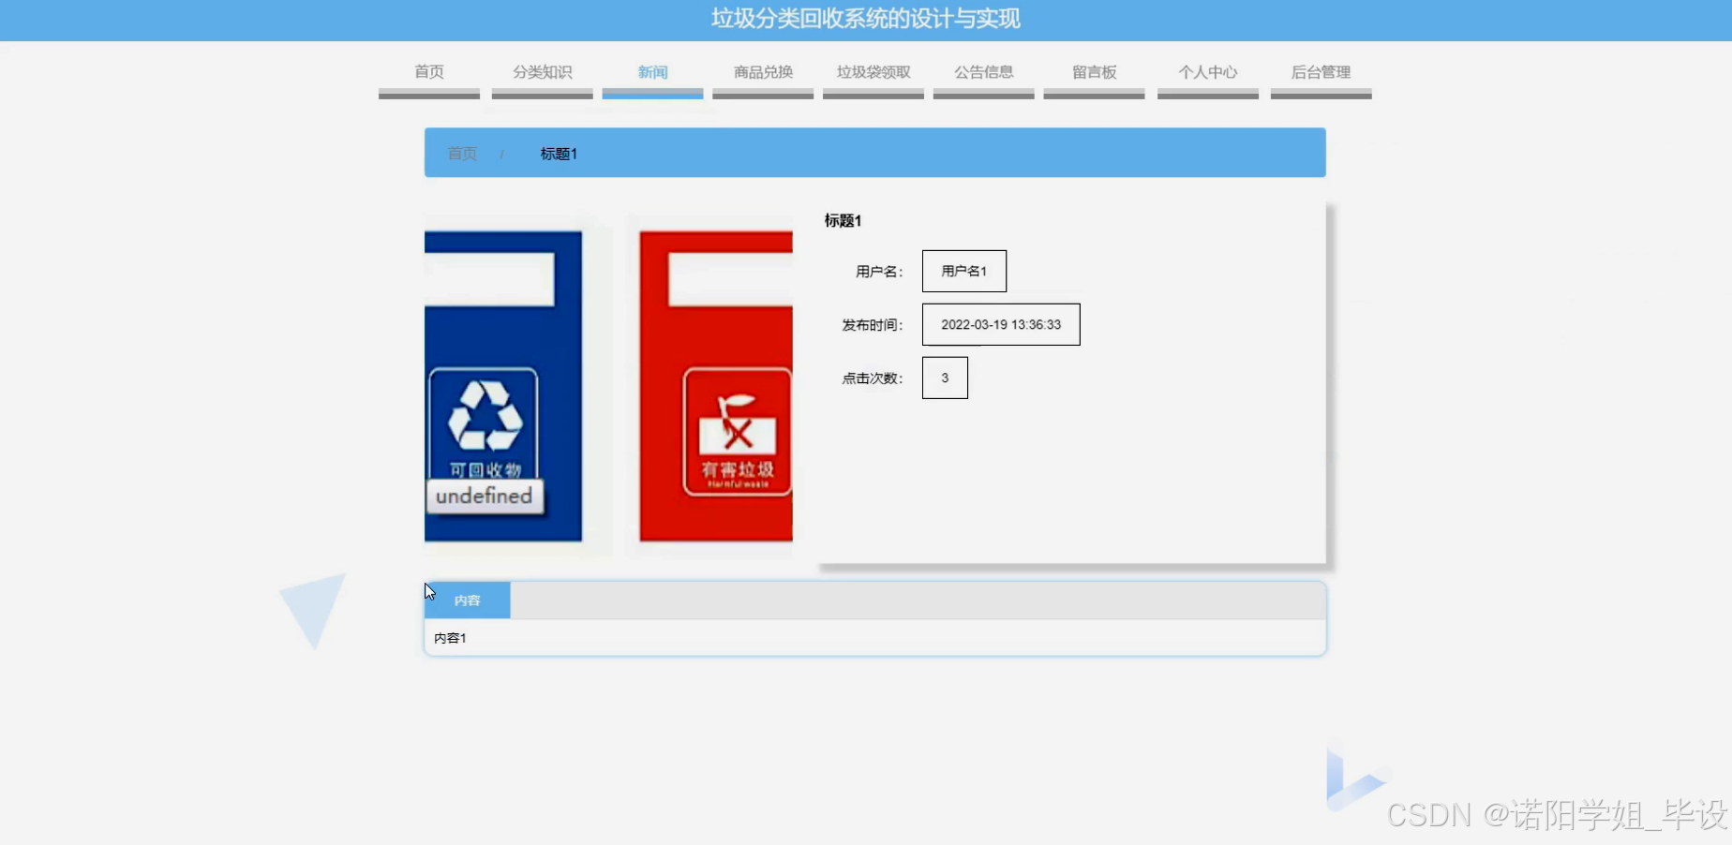Click 首页 in the breadcrumb bar
The height and width of the screenshot is (845, 1732).
coord(461,154)
